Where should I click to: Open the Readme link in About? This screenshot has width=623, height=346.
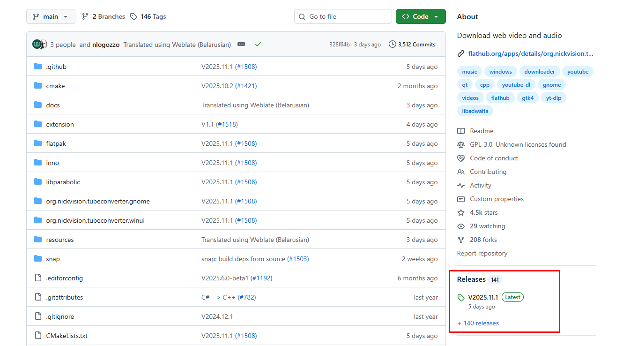coord(482,131)
